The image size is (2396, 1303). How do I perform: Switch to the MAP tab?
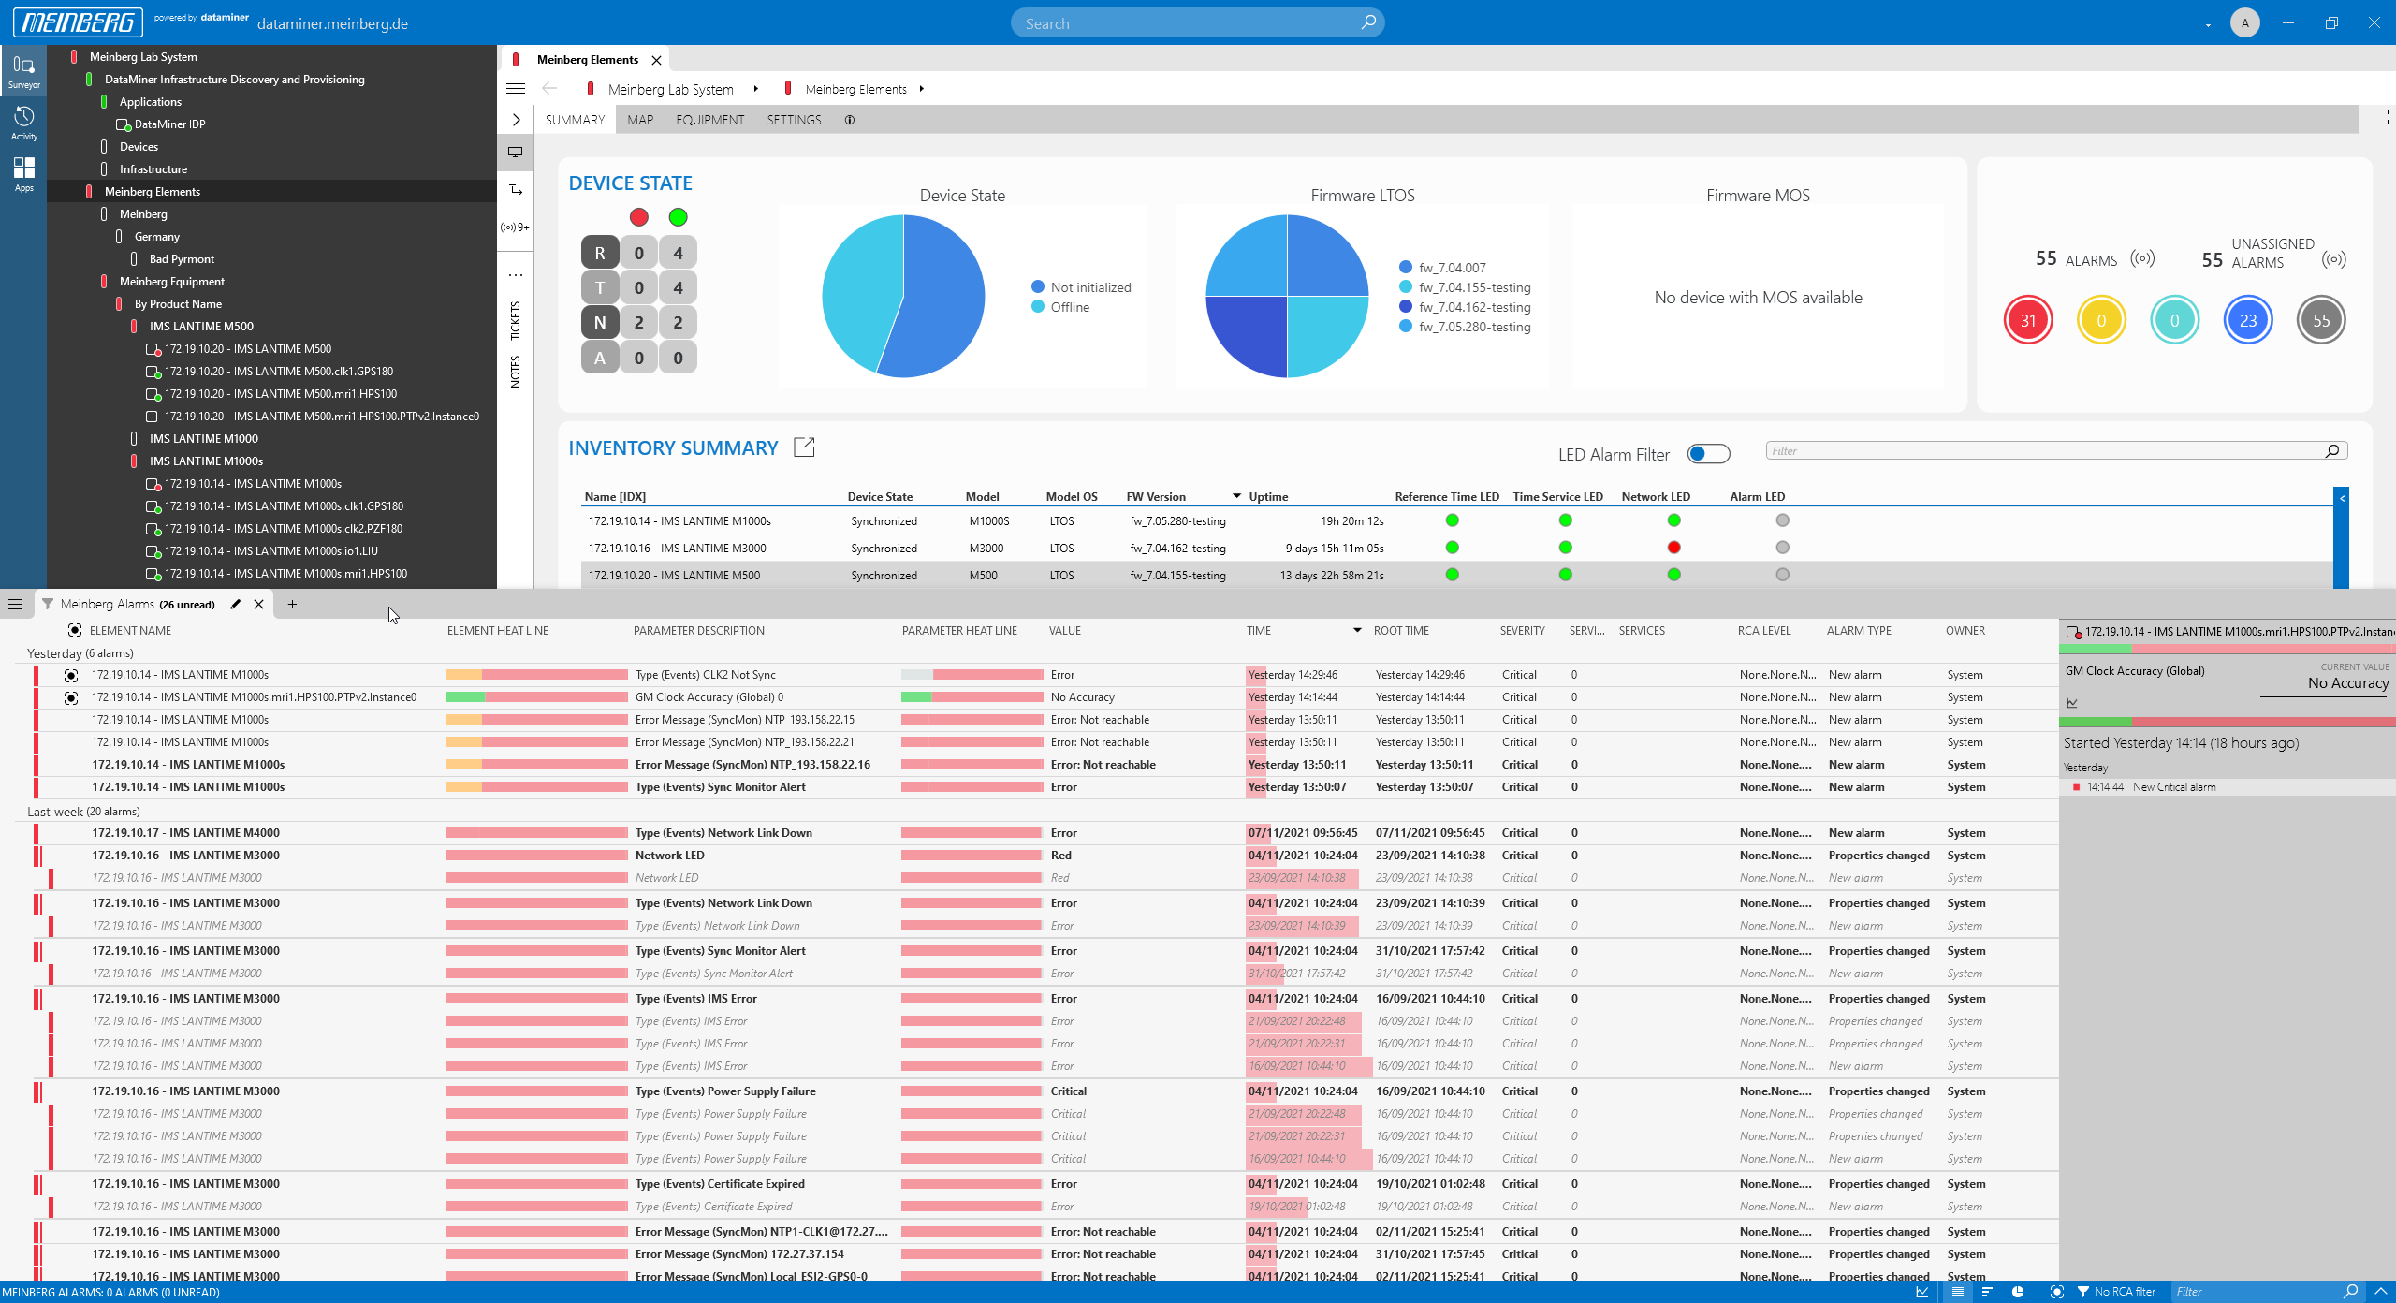click(640, 120)
